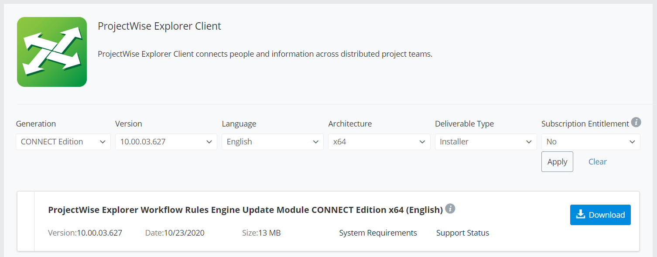
Task: Click the Date 10/23/2020 text in the card
Action: tap(175, 233)
